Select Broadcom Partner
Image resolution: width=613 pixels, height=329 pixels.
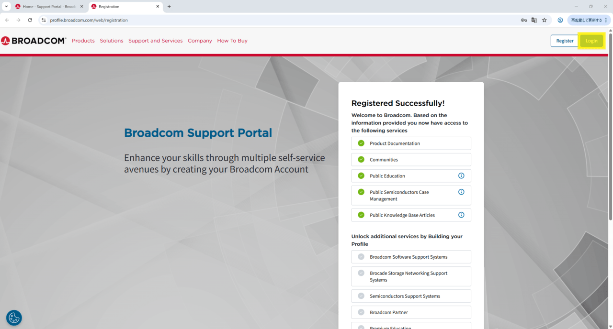click(x=411, y=312)
